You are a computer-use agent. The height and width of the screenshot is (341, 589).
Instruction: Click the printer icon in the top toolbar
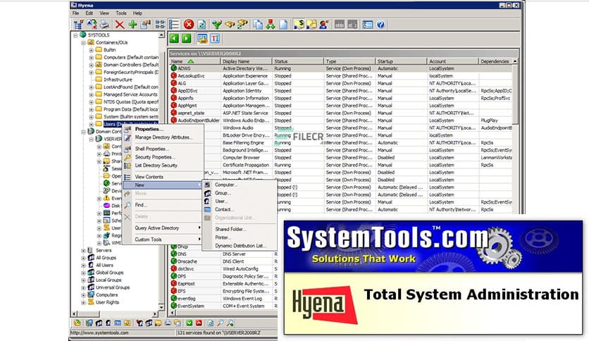[104, 25]
